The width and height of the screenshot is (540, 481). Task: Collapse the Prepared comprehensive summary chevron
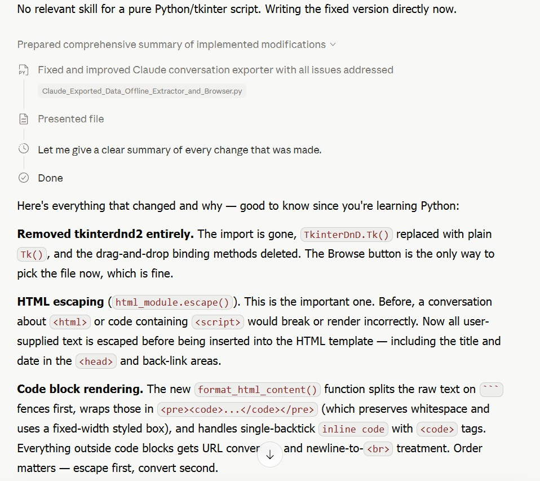click(333, 45)
